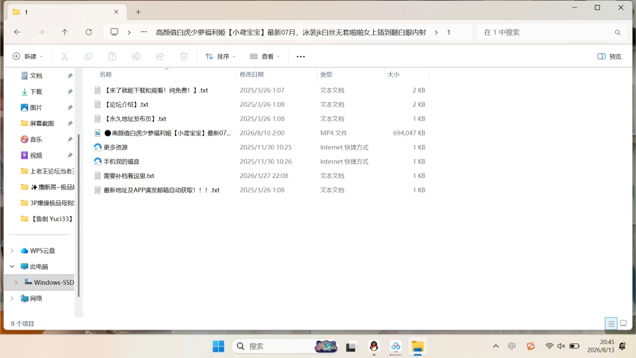
Task: Click chevron after PC icon in address bar
Action: (x=129, y=32)
